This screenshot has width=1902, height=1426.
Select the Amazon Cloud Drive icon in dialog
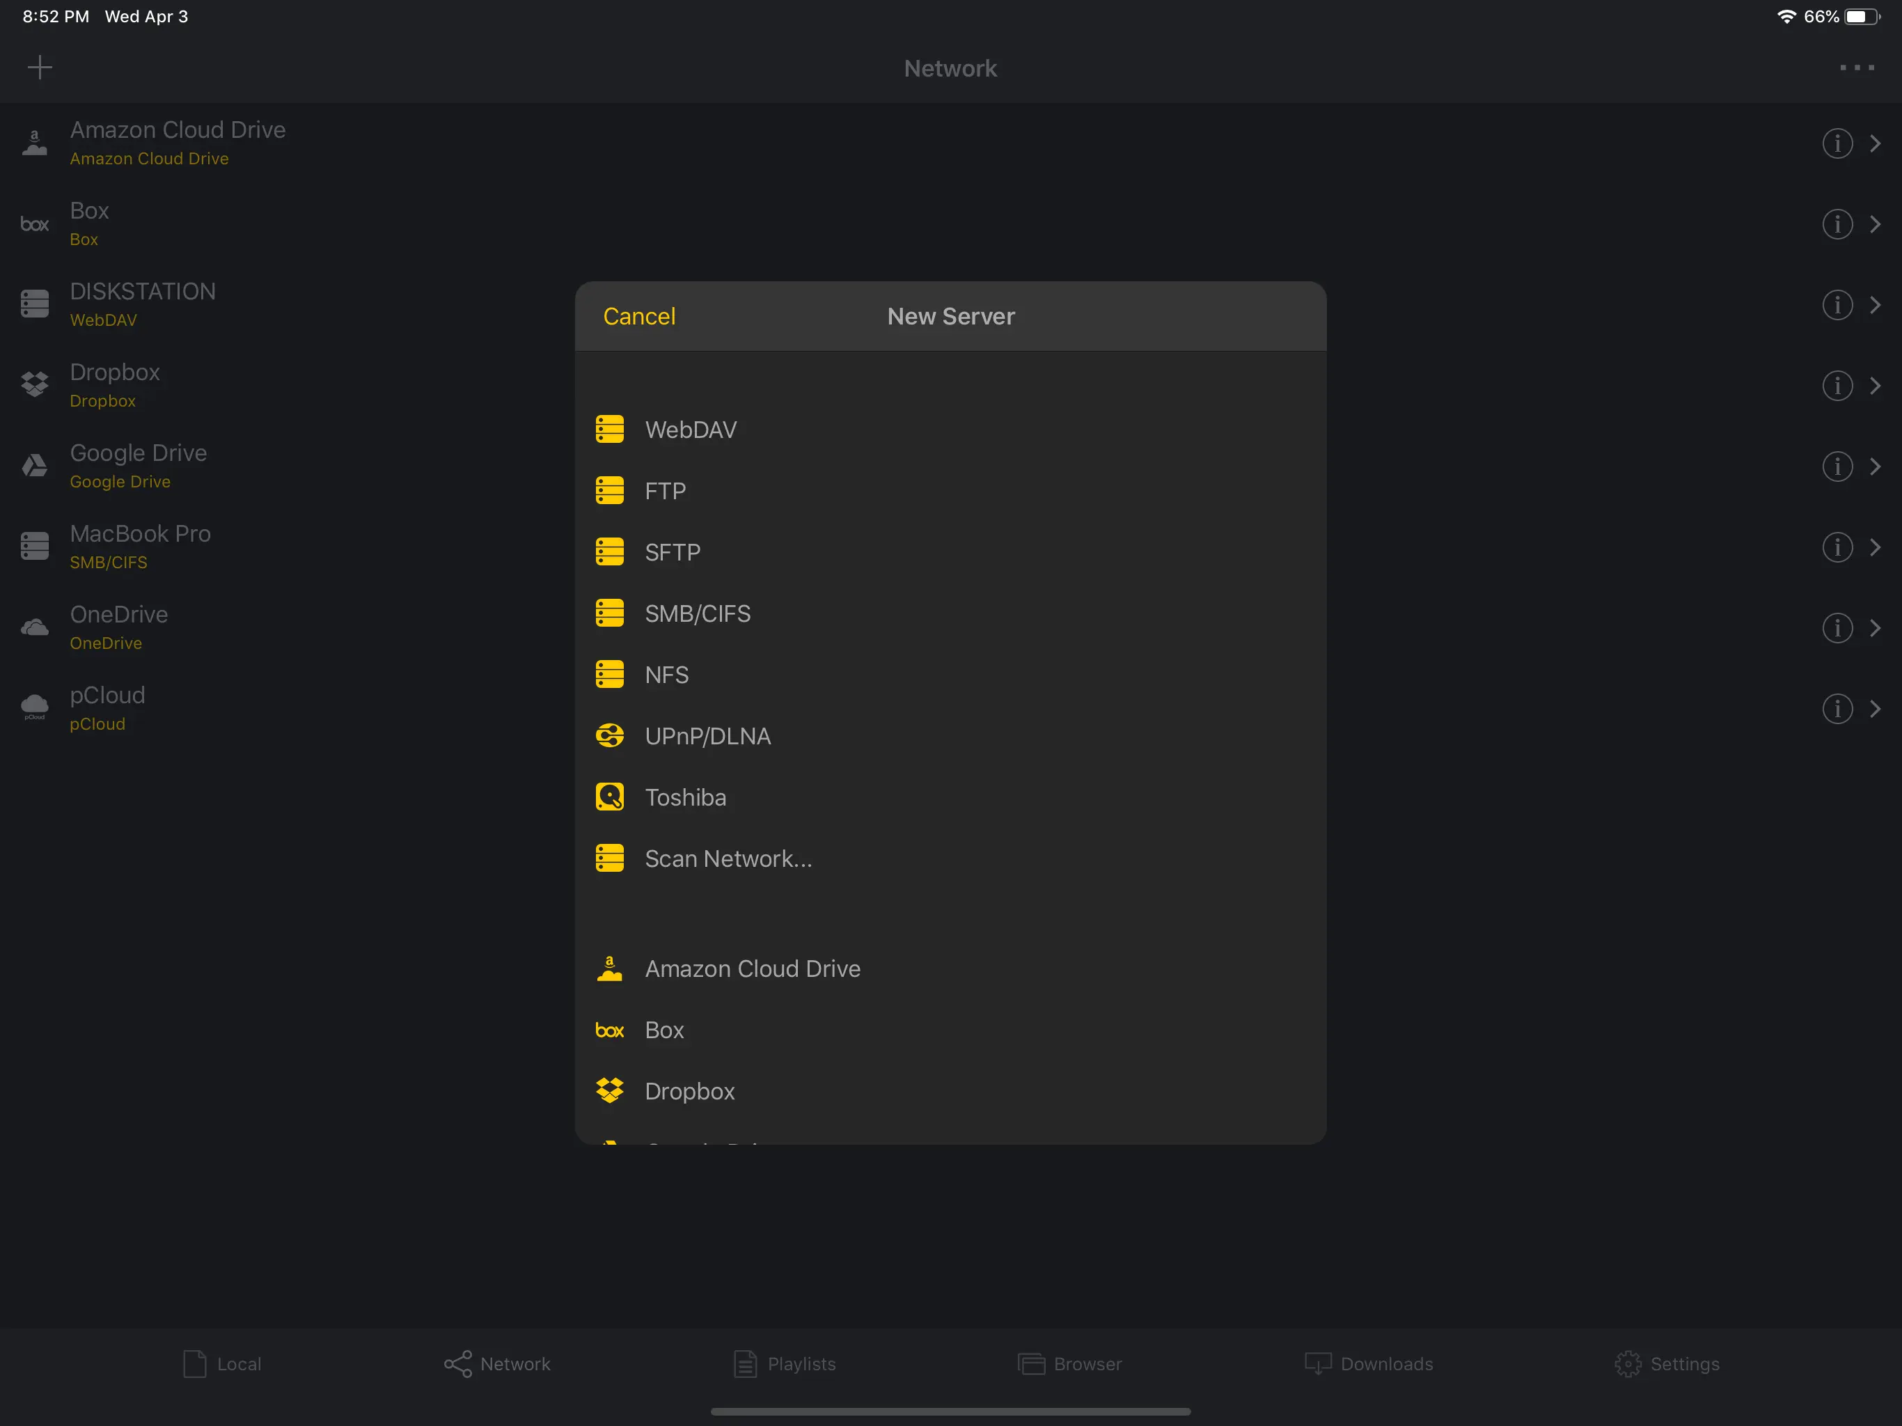[x=610, y=969]
